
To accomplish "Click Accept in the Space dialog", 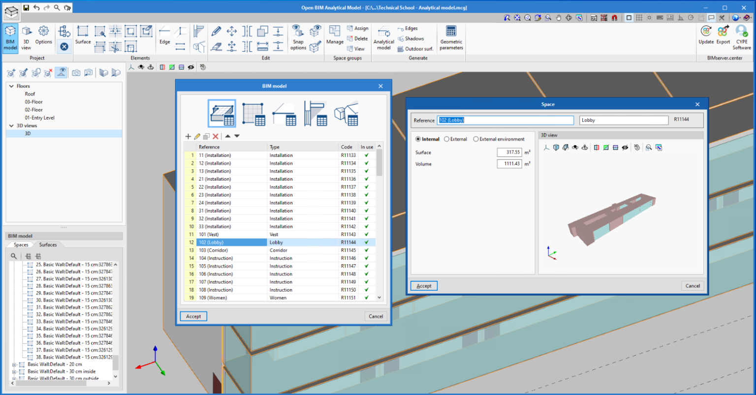I will [424, 286].
